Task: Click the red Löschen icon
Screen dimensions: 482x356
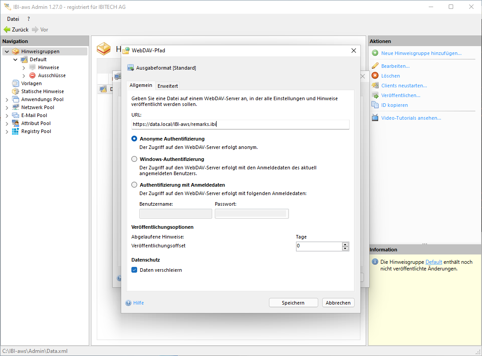Action: 375,76
